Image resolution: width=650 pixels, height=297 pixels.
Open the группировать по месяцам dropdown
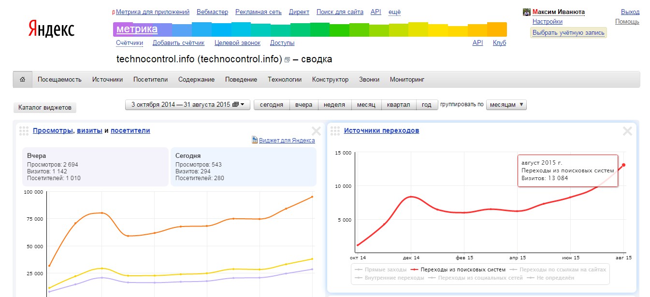[506, 105]
